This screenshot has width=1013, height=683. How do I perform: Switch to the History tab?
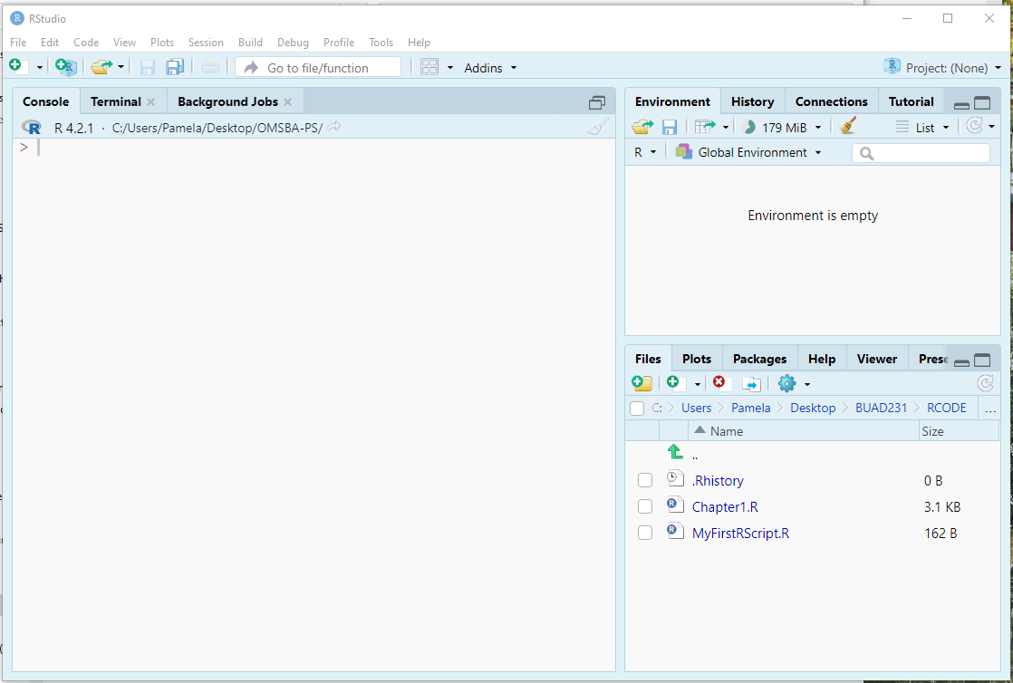[753, 101]
